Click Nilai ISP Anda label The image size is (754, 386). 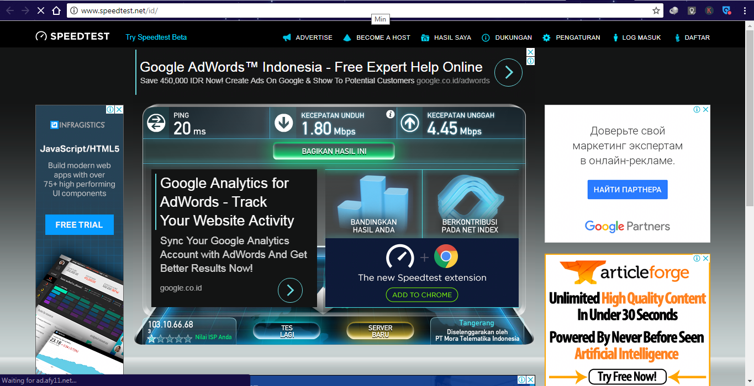(213, 337)
